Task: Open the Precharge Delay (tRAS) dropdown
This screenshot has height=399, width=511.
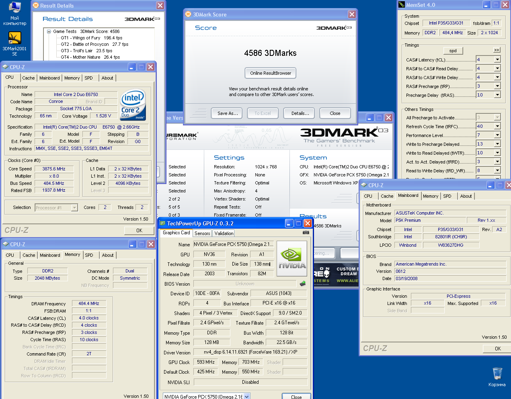Action: coord(497,95)
